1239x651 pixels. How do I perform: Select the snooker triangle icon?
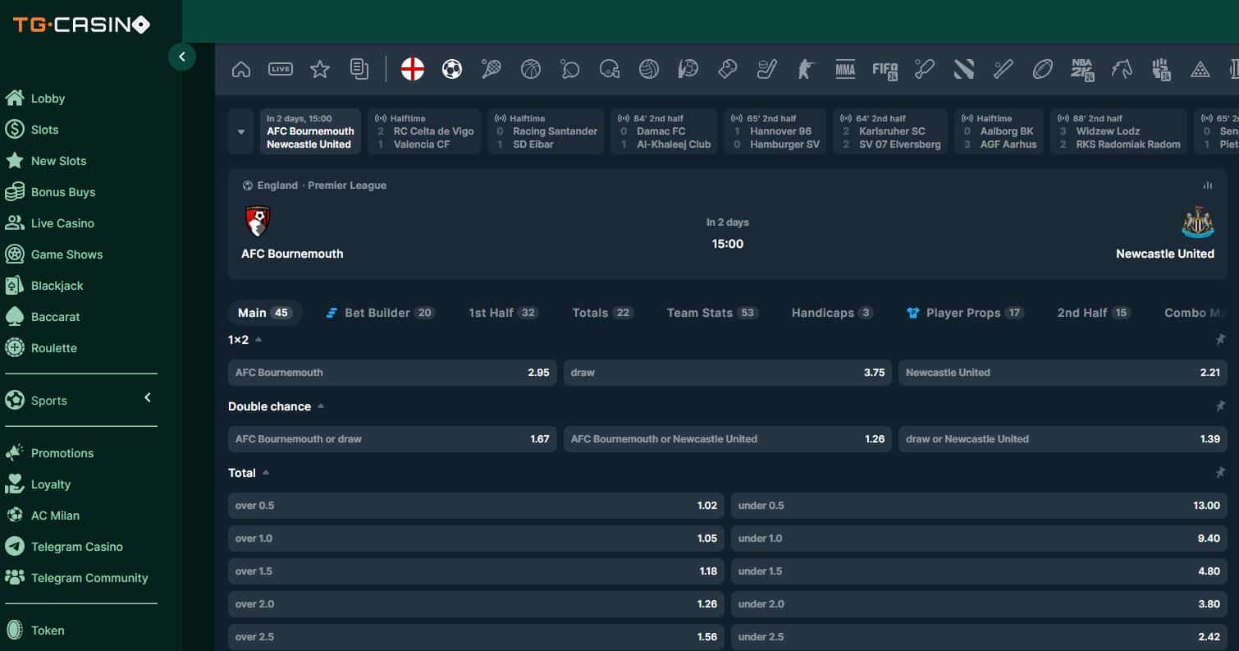click(1200, 70)
